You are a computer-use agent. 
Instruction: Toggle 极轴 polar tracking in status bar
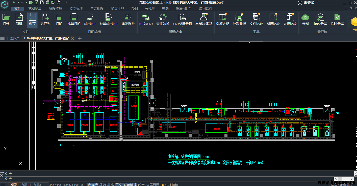[x=103, y=184]
